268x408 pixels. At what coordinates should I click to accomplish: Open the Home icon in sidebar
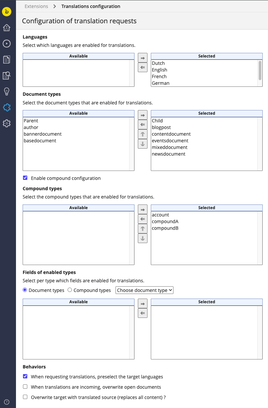coord(7,28)
